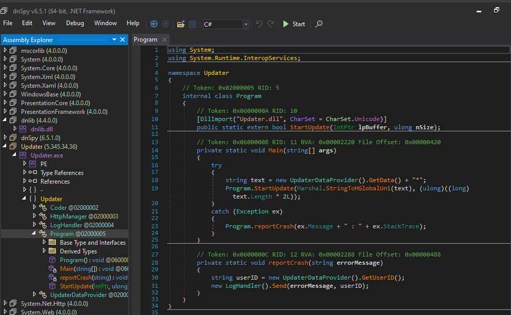Image resolution: width=511 pixels, height=315 pixels.
Task: Expand the mscorlib assembly node
Action: tap(6, 51)
